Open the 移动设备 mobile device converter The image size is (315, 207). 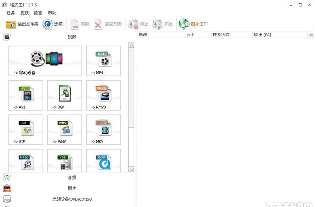(46, 61)
